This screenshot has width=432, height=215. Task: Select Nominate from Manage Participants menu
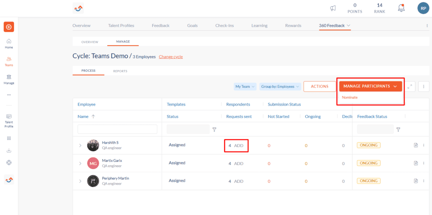(350, 98)
